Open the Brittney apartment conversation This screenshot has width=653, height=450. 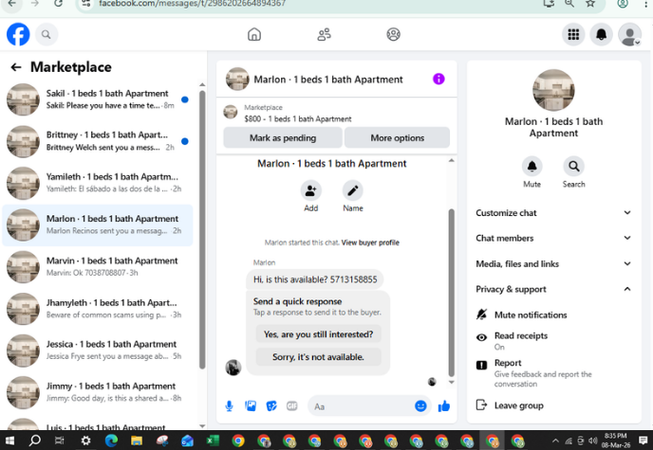(x=98, y=141)
